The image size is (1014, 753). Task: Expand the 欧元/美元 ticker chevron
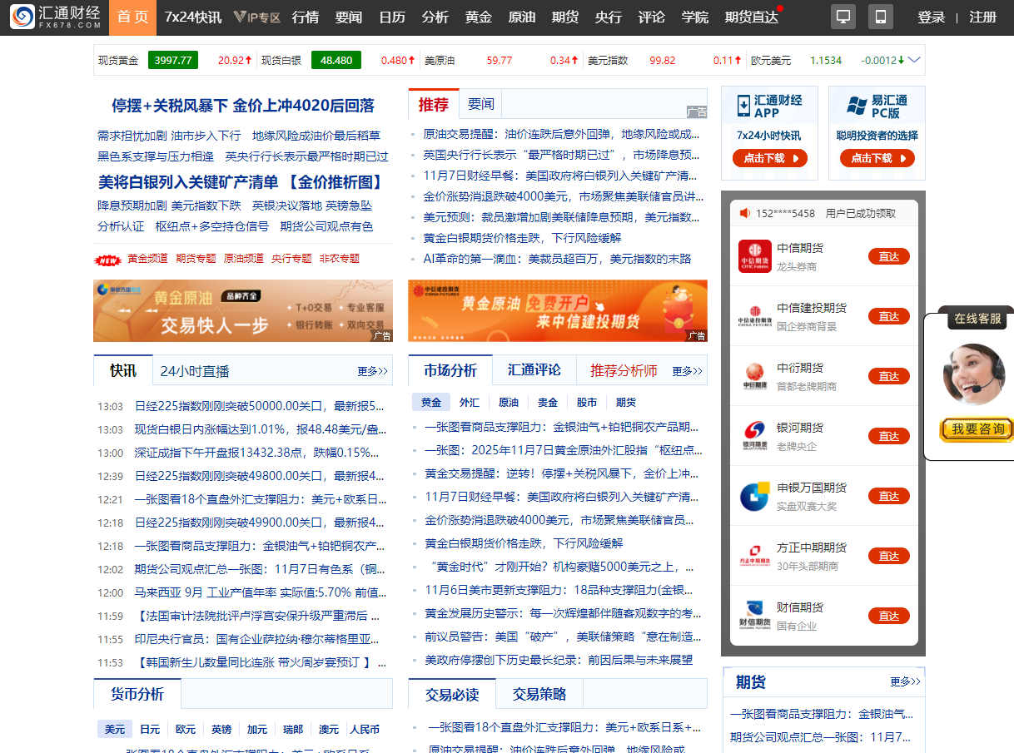click(915, 60)
